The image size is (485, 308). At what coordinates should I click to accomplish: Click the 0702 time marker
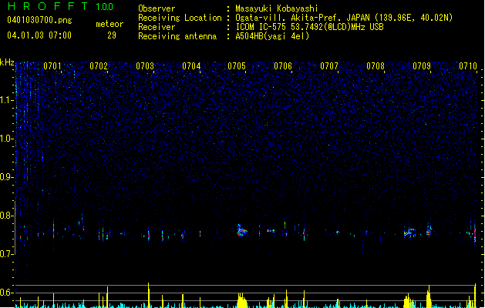pos(99,65)
